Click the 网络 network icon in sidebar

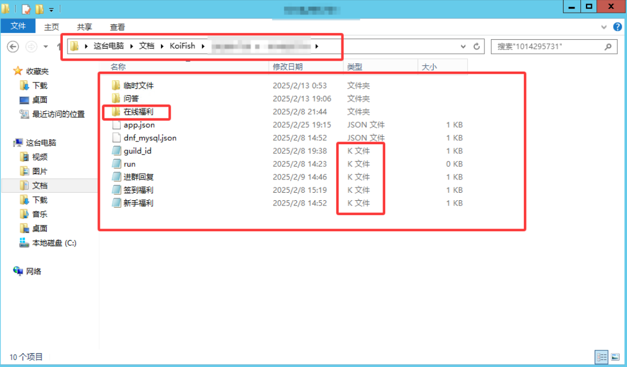(x=18, y=271)
